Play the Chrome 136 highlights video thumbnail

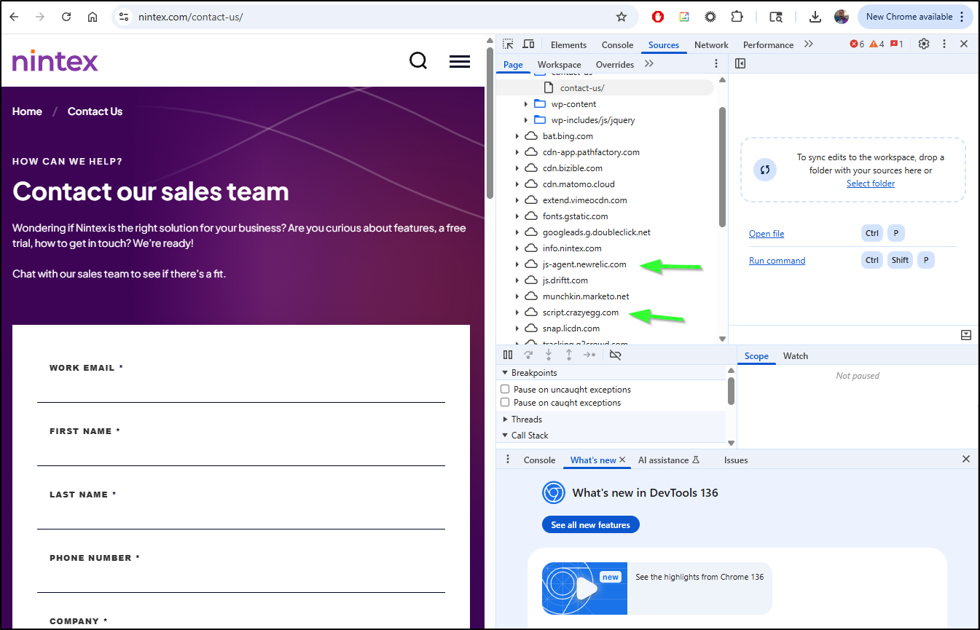(x=584, y=588)
